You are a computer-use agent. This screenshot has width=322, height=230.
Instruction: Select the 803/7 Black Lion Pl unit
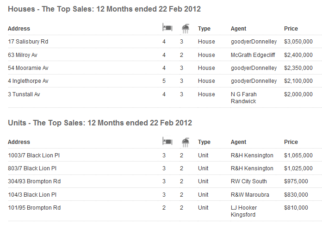[x=32, y=168]
